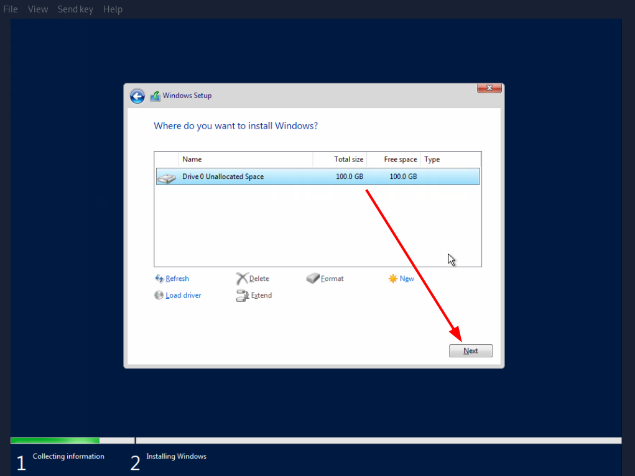The width and height of the screenshot is (635, 476).
Task: Click the New star icon
Action: coord(393,278)
